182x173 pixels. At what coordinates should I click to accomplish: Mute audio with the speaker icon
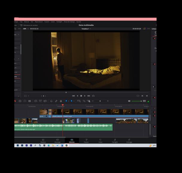129,101
